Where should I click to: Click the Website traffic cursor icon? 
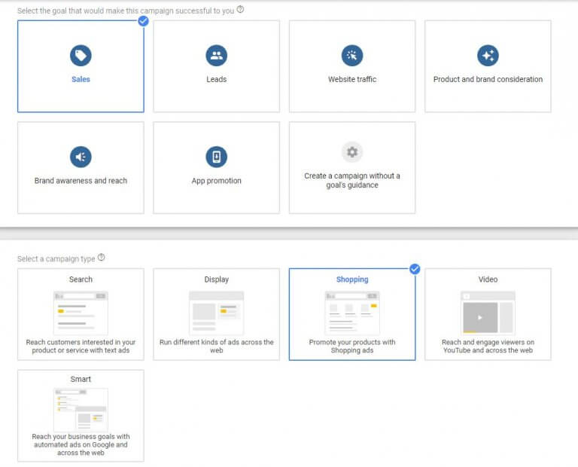point(351,55)
